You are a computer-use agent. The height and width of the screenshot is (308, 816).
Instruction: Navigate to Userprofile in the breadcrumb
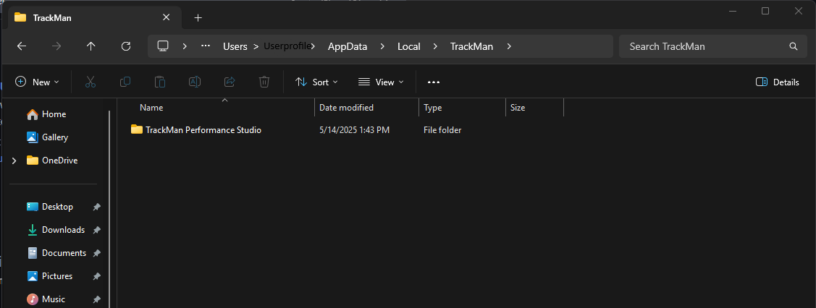(x=287, y=46)
